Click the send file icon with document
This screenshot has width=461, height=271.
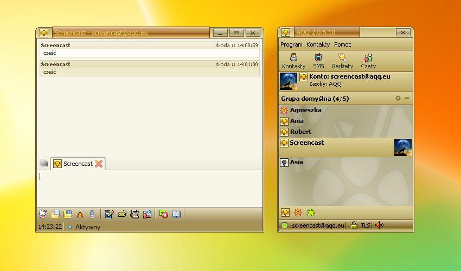coord(55,214)
